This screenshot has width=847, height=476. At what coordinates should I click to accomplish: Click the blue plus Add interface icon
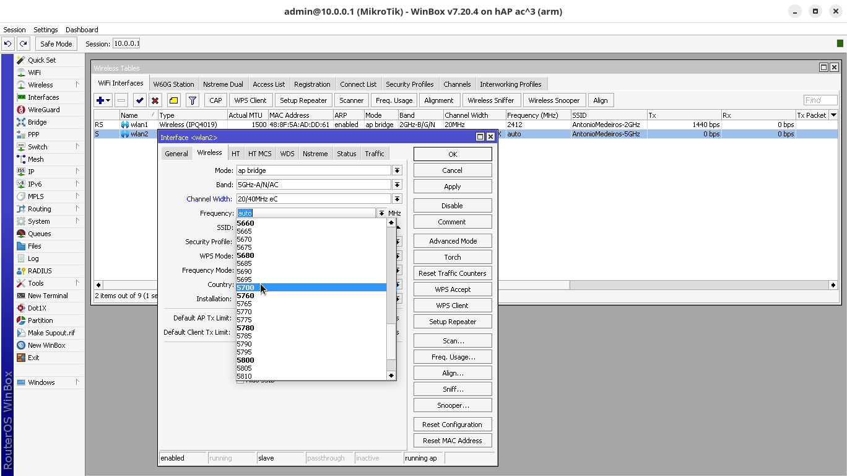pyautogui.click(x=100, y=100)
